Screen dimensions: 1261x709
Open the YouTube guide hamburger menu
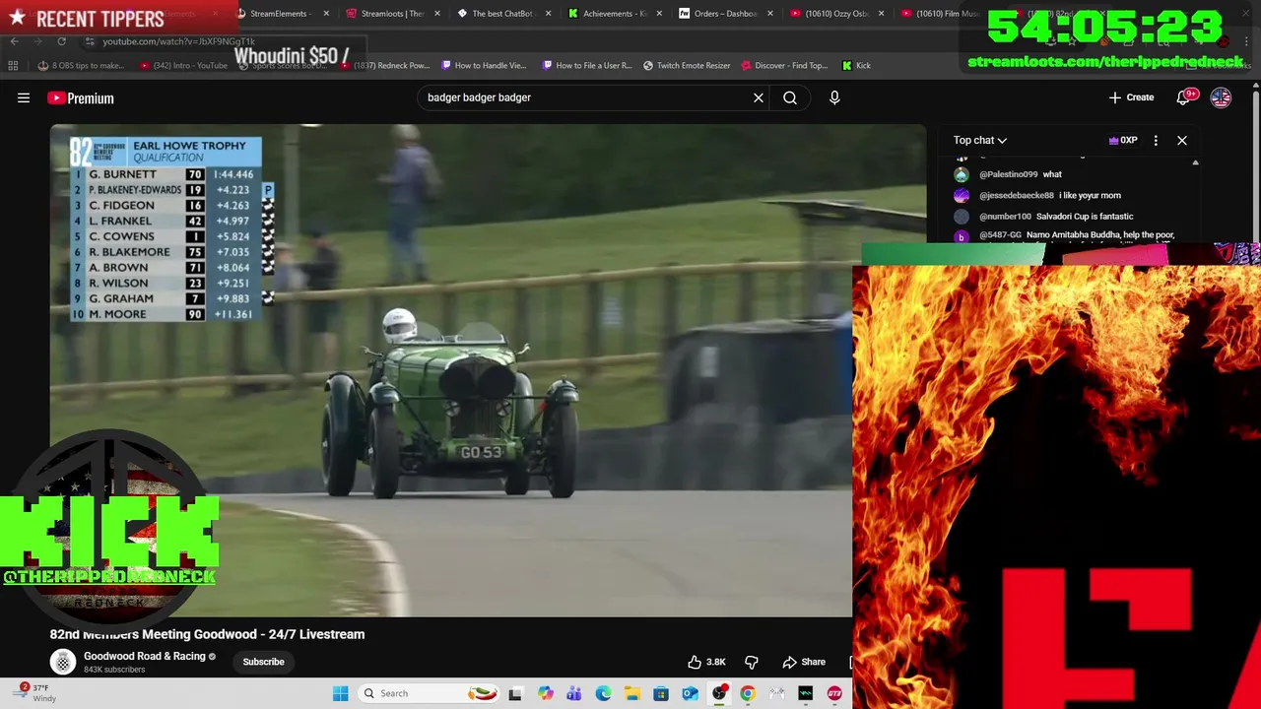tap(24, 97)
